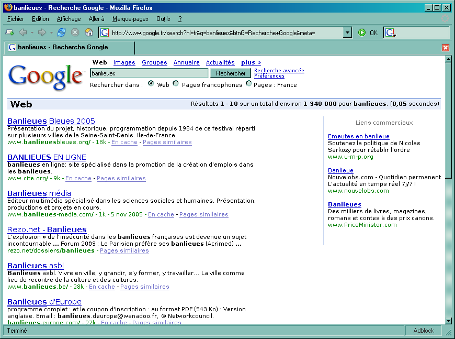Click the green Go arrow beside OK
455x339 pixels.
coord(361,32)
